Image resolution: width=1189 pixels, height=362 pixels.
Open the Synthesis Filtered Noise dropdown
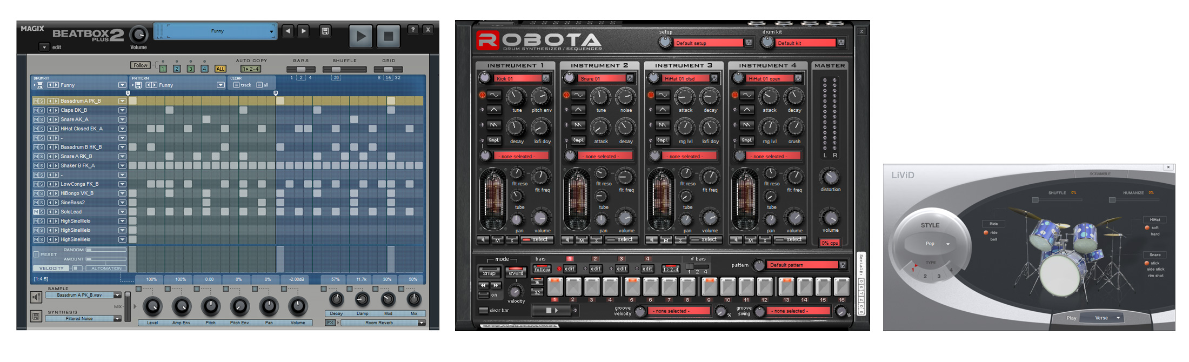click(117, 319)
